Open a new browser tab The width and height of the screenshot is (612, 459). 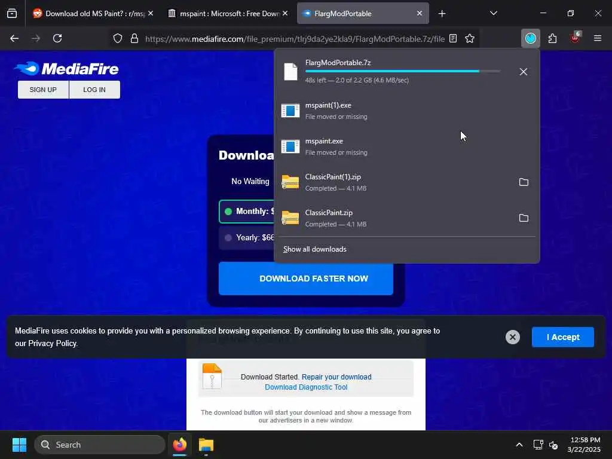click(x=442, y=14)
